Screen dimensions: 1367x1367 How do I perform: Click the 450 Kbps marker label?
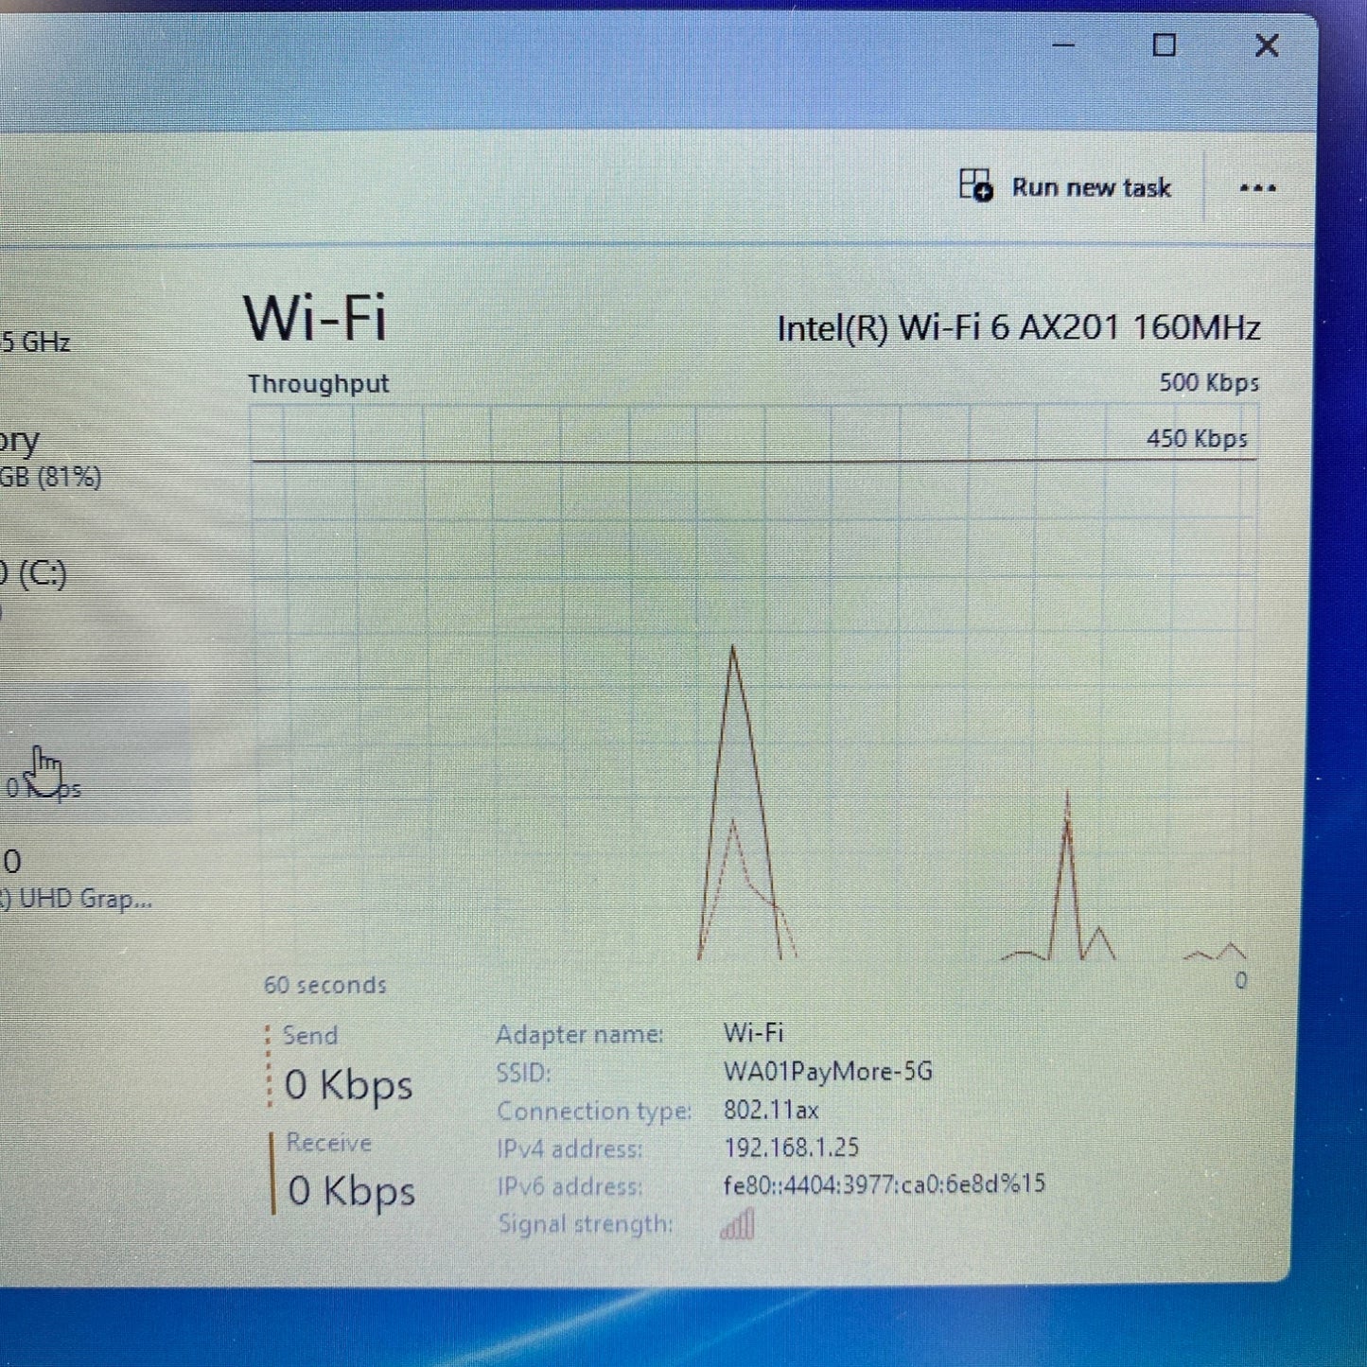coord(1197,439)
